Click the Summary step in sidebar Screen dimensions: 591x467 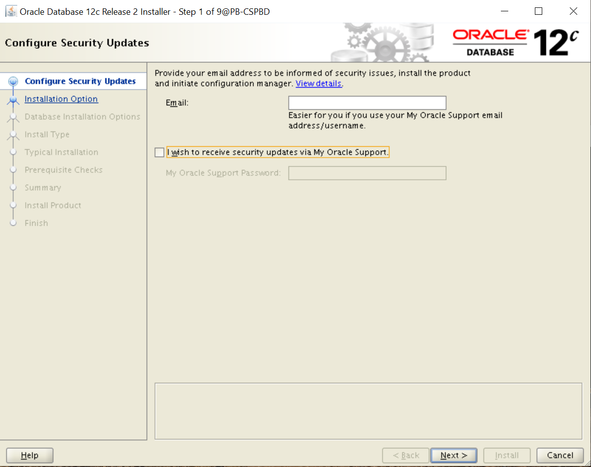click(43, 188)
